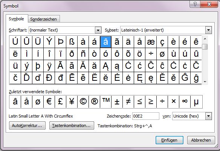The image size is (220, 151).
Task: Click the 'Tastenkombination: Strg+^,A' text
Action: click(125, 126)
